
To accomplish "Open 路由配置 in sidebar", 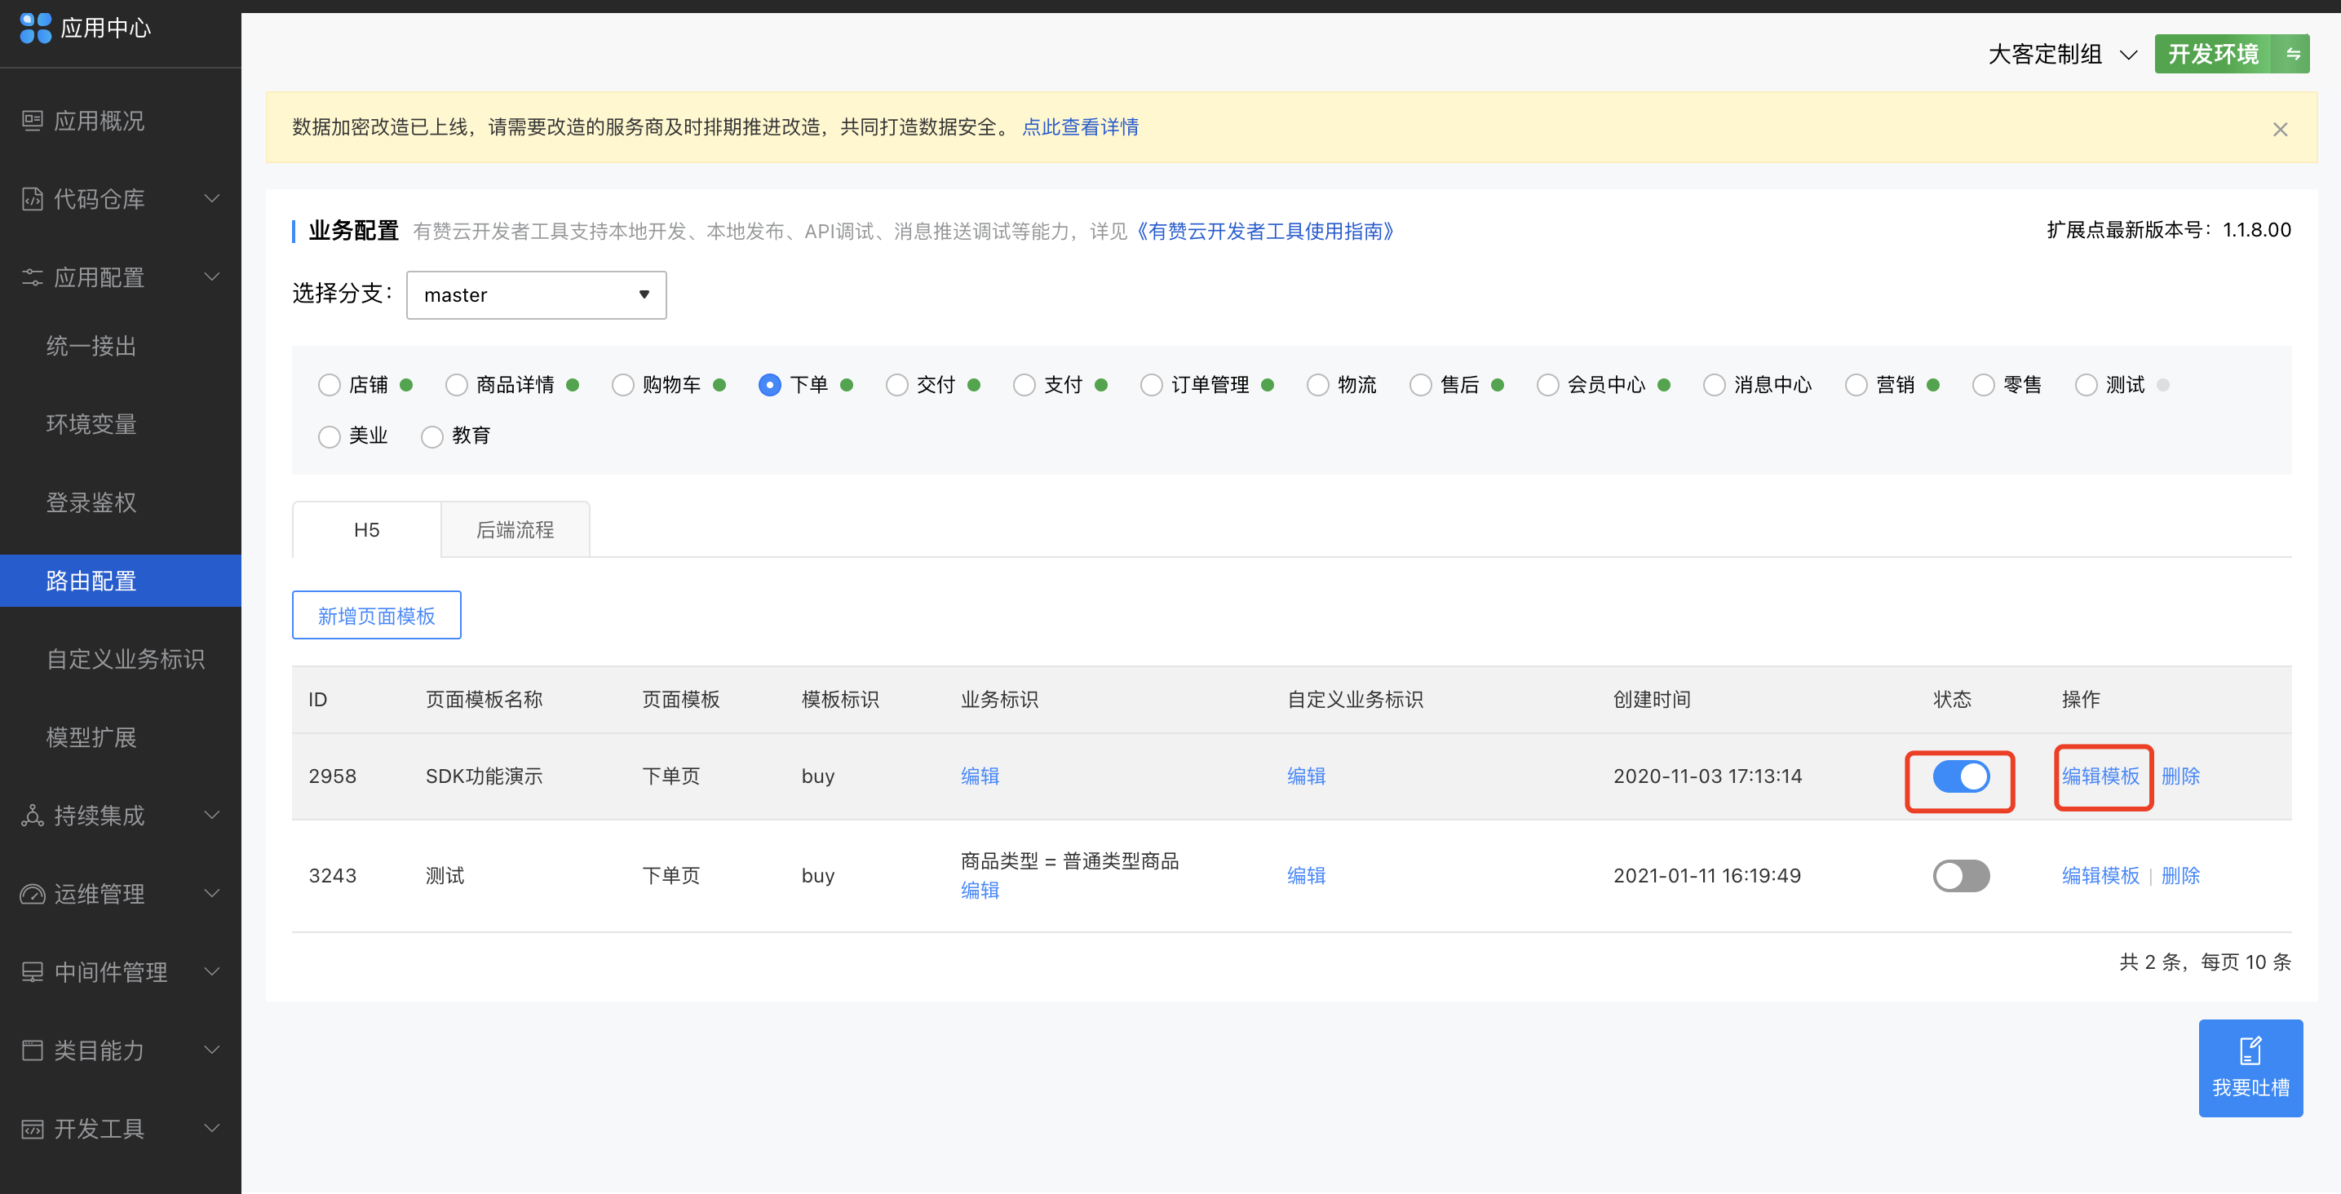I will (121, 581).
